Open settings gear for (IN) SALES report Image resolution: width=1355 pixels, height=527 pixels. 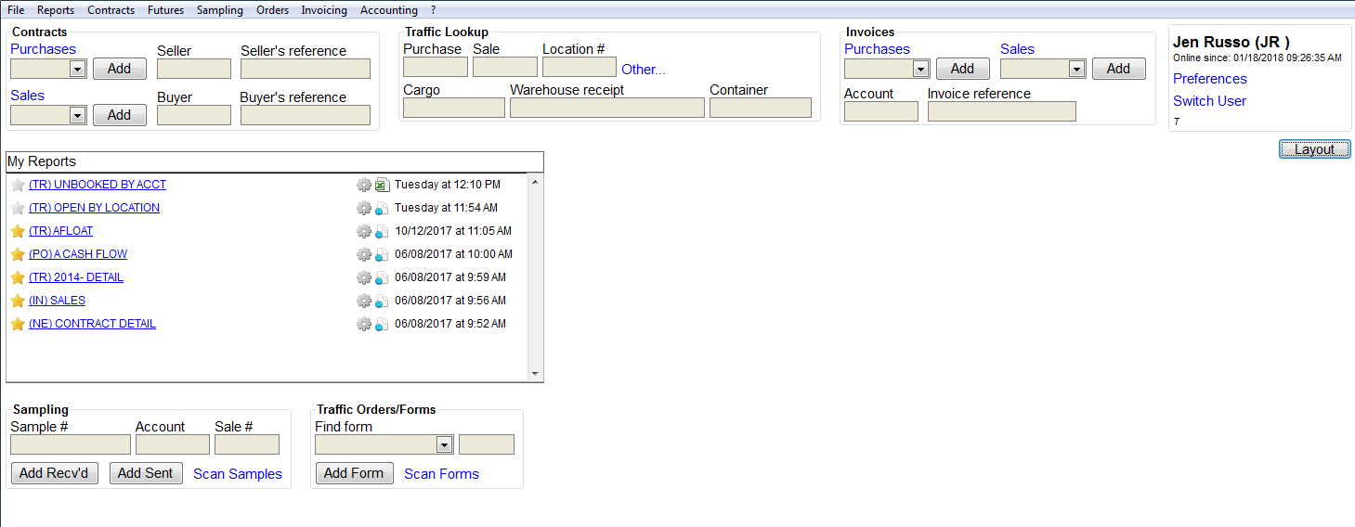(364, 301)
